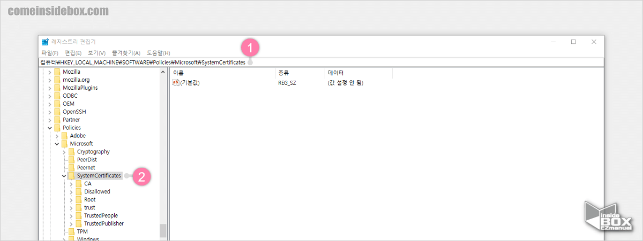Expand the OEM key
This screenshot has width=643, height=241.
(50, 104)
